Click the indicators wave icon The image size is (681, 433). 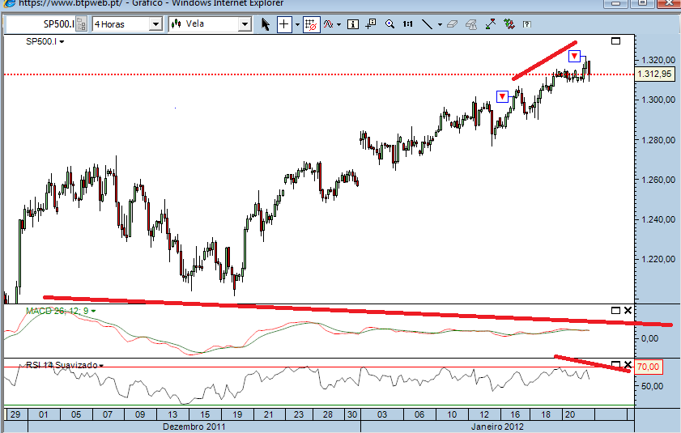(x=328, y=24)
